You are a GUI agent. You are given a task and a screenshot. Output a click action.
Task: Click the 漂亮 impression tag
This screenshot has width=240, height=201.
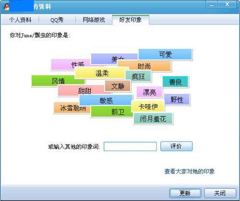[x=149, y=92]
